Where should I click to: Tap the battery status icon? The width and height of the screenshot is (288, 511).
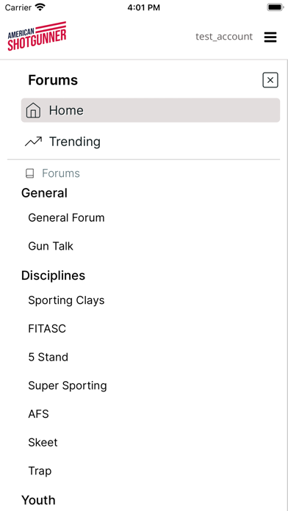click(x=276, y=7)
